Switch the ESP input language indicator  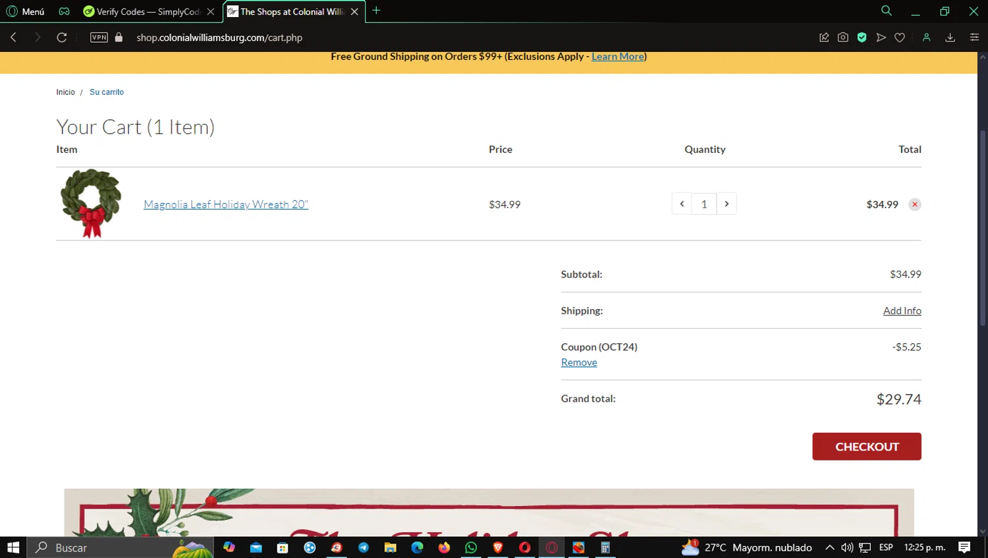[886, 547]
